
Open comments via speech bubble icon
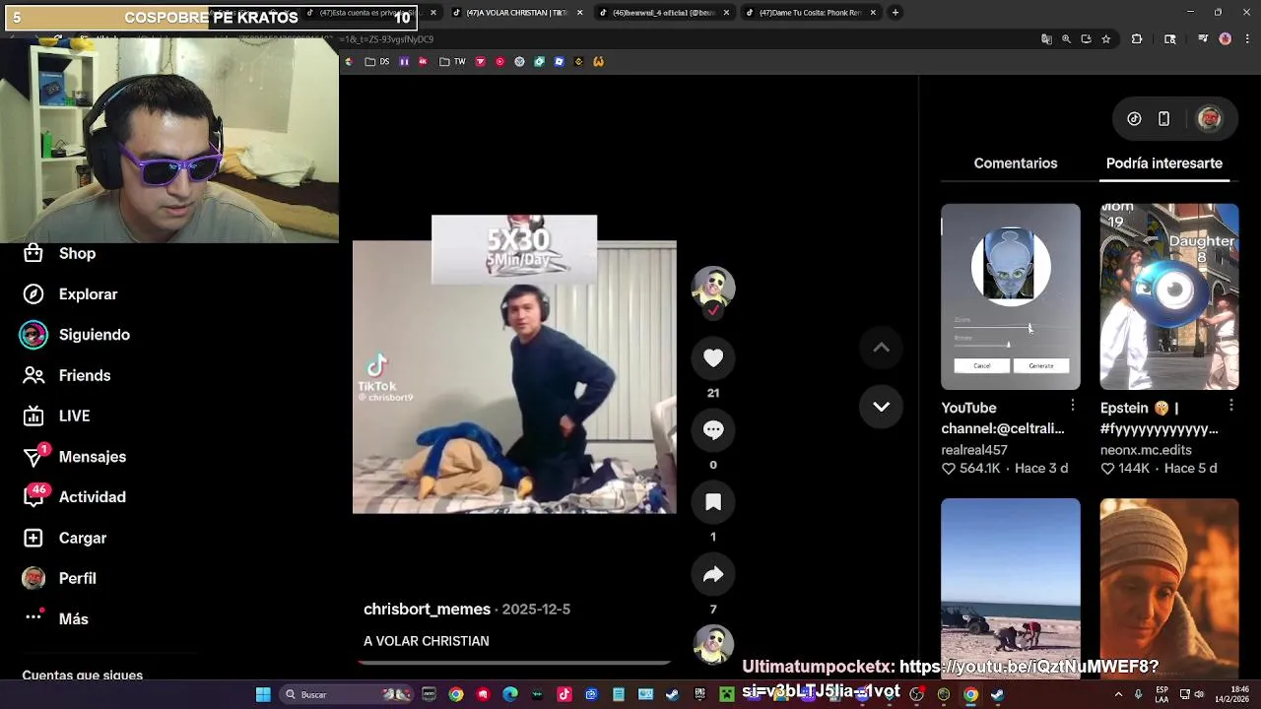[x=713, y=430]
